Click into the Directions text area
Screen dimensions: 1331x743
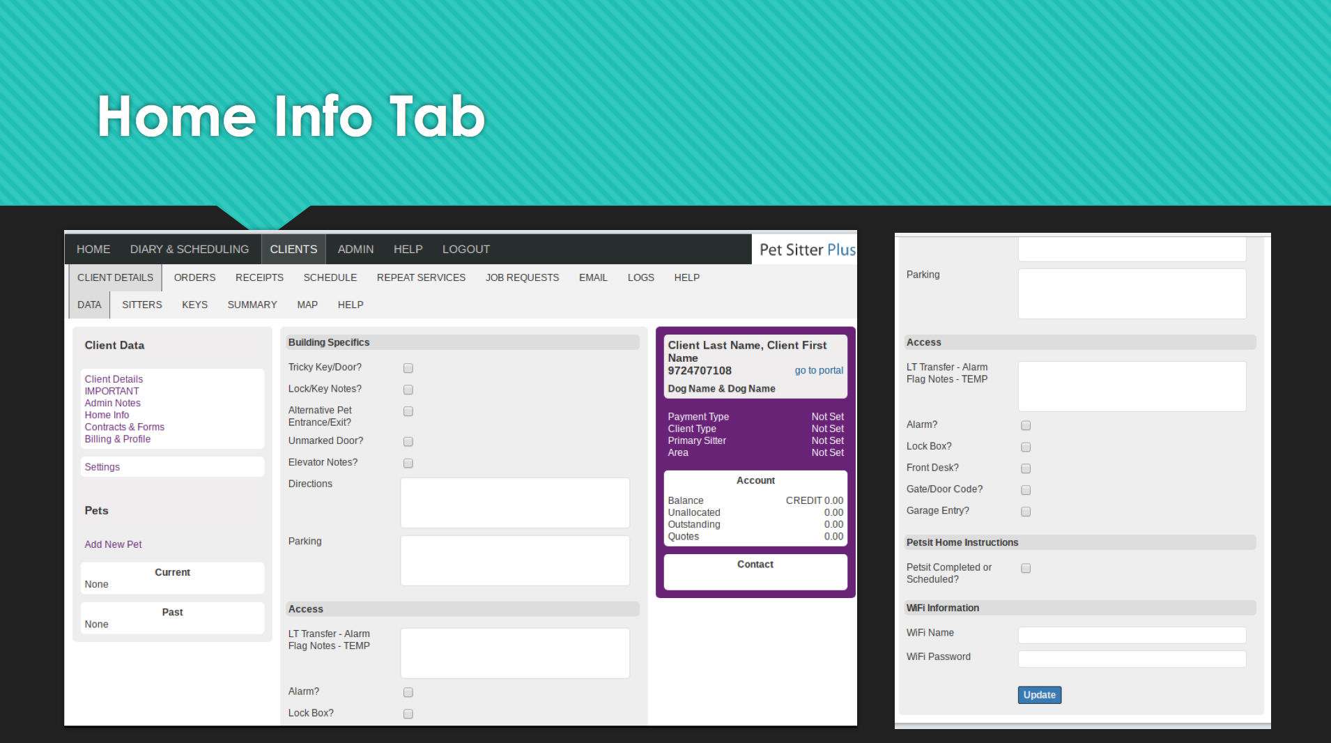pos(515,503)
